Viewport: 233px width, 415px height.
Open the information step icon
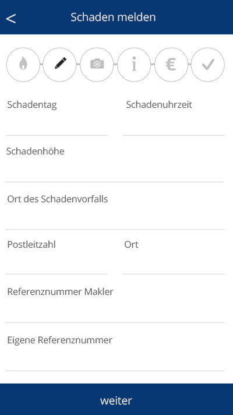click(x=134, y=64)
